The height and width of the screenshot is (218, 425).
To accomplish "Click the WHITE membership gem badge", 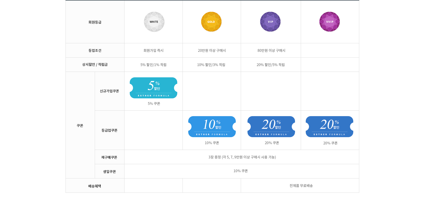I will tap(154, 22).
